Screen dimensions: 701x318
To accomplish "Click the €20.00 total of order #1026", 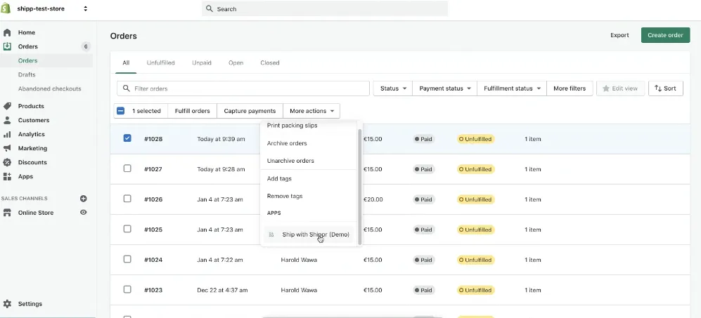I will click(x=373, y=199).
